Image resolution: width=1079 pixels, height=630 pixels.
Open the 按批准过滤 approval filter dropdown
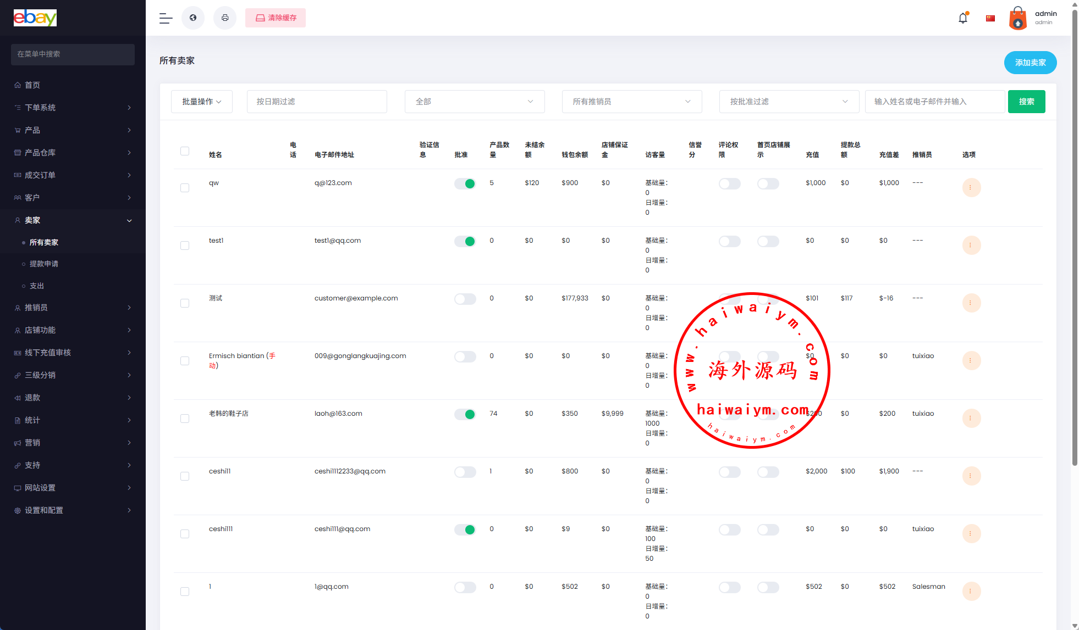789,102
